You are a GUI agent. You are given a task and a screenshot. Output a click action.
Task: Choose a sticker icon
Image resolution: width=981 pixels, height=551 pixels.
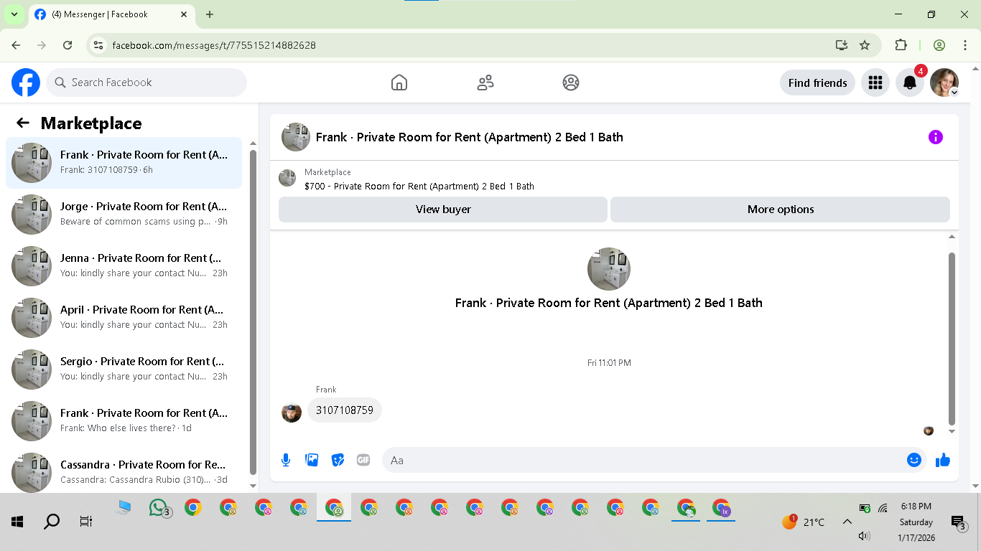pyautogui.click(x=338, y=460)
